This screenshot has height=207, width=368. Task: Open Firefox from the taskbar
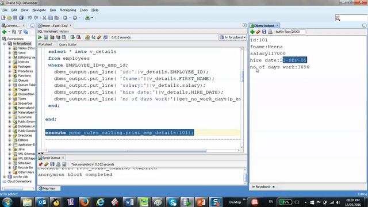[85, 202]
